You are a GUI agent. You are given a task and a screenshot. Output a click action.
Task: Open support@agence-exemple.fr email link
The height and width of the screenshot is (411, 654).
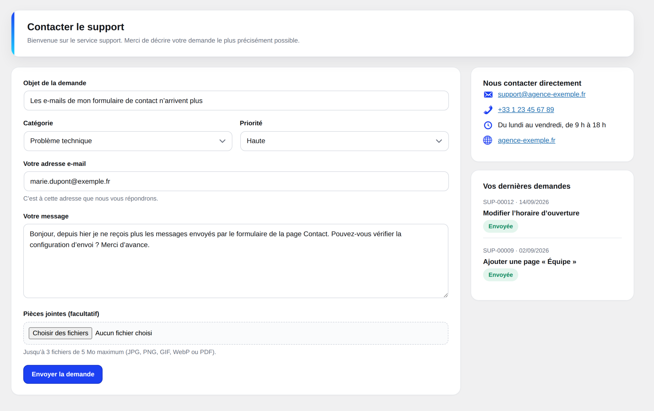[x=542, y=94]
